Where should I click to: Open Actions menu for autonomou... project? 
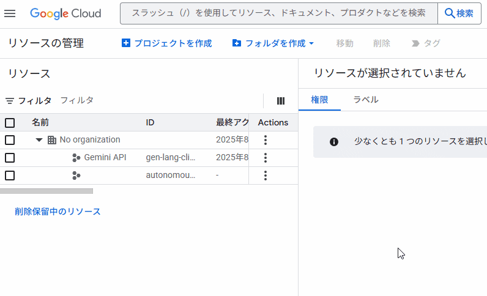pyautogui.click(x=266, y=176)
